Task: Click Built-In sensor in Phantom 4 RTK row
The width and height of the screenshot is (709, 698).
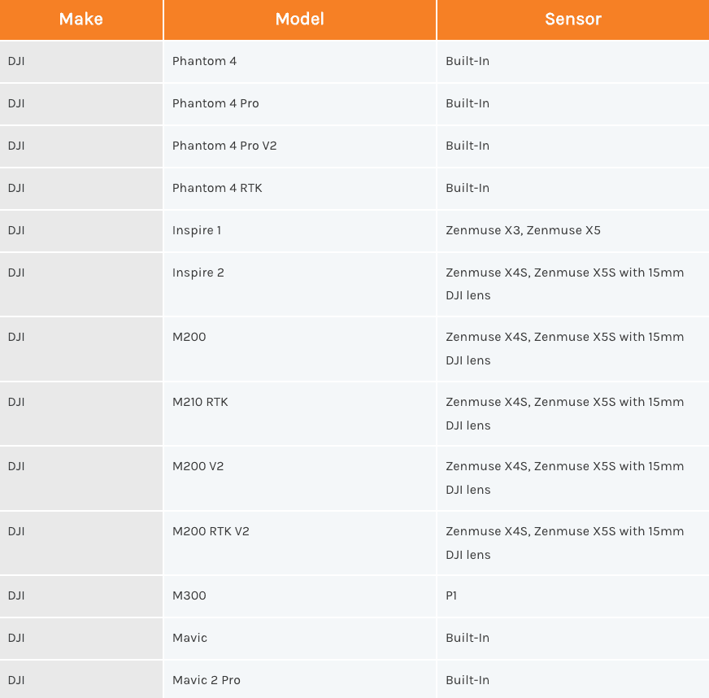Action: [x=573, y=189]
